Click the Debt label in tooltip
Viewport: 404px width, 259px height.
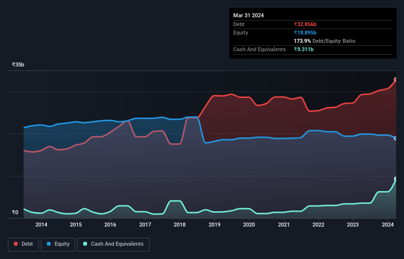239,24
